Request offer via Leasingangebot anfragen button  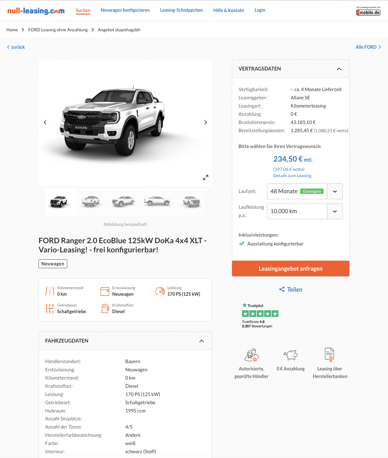pos(291,269)
